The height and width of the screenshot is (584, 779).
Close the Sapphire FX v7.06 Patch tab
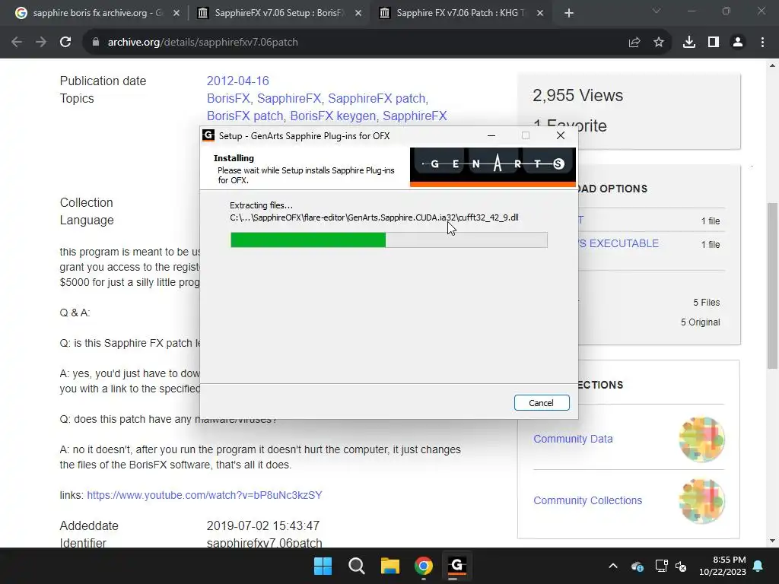click(540, 14)
